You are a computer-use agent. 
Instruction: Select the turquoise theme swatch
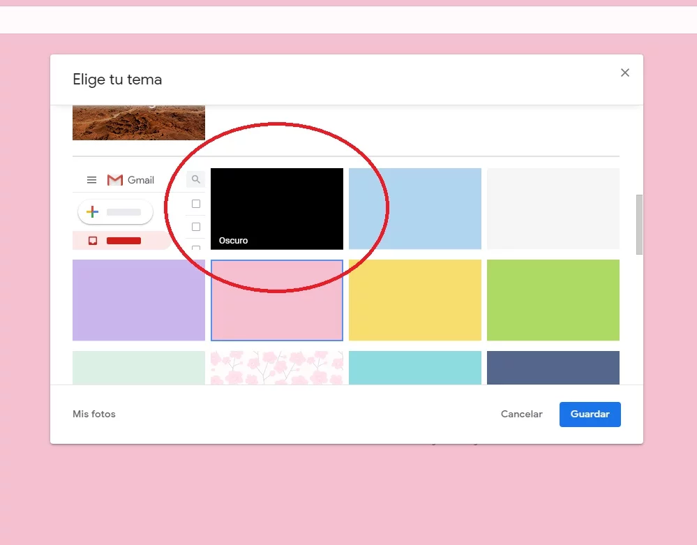pyautogui.click(x=414, y=368)
